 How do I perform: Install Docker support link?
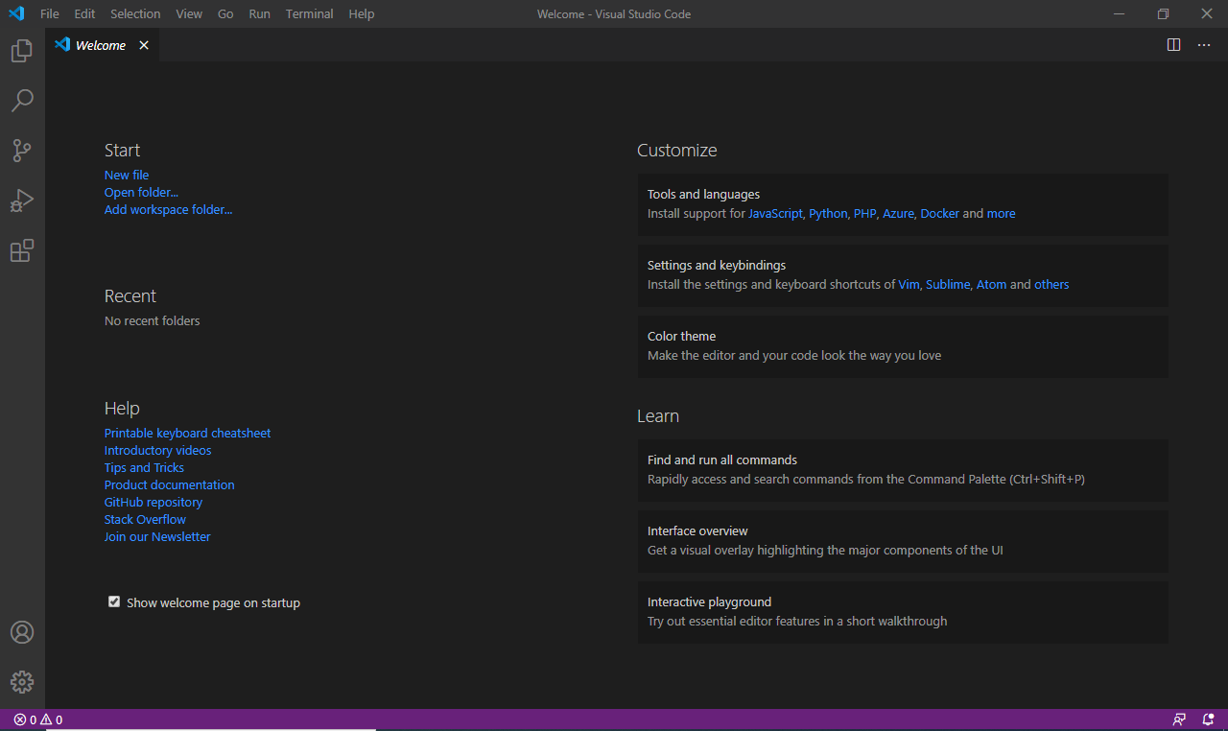pyautogui.click(x=939, y=213)
